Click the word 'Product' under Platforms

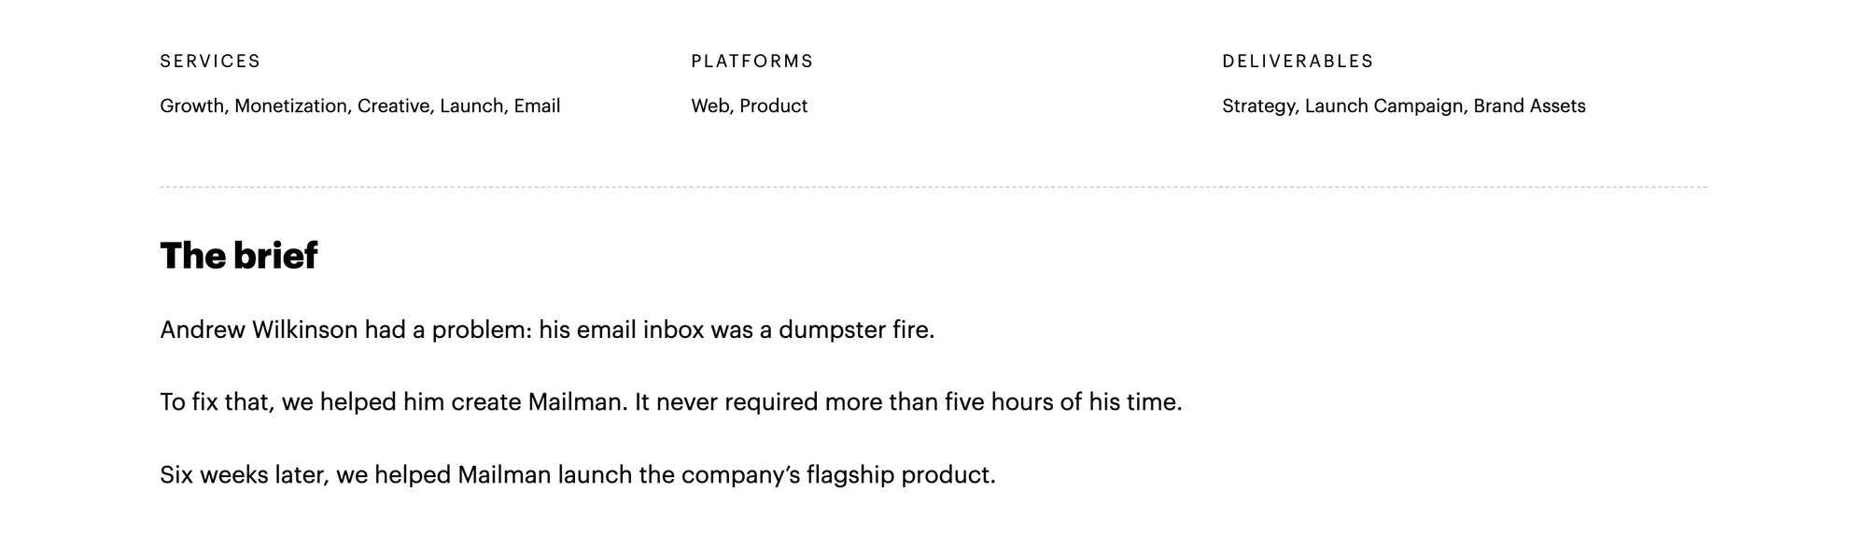[x=774, y=106]
